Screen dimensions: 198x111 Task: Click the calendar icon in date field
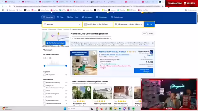[85, 24]
